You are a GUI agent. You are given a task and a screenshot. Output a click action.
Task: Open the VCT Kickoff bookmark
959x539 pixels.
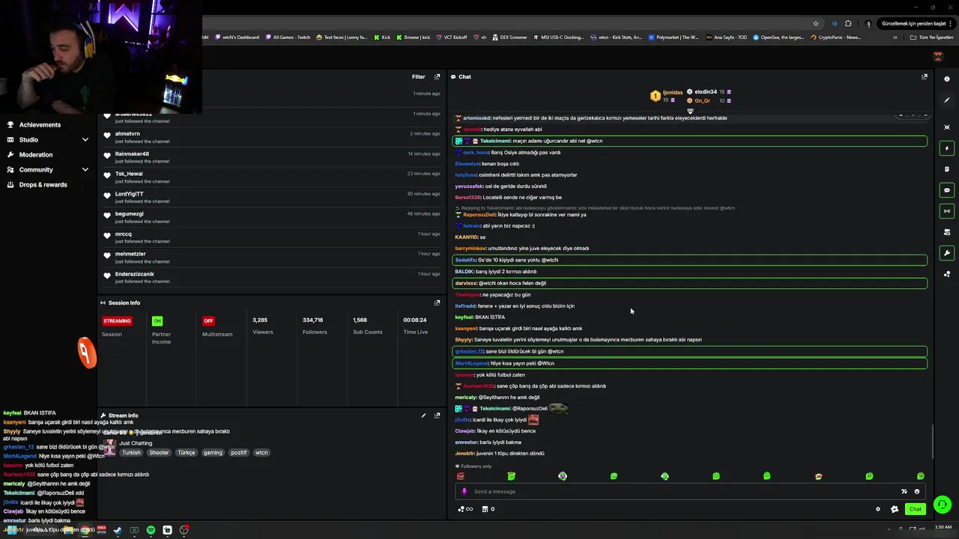tap(451, 37)
